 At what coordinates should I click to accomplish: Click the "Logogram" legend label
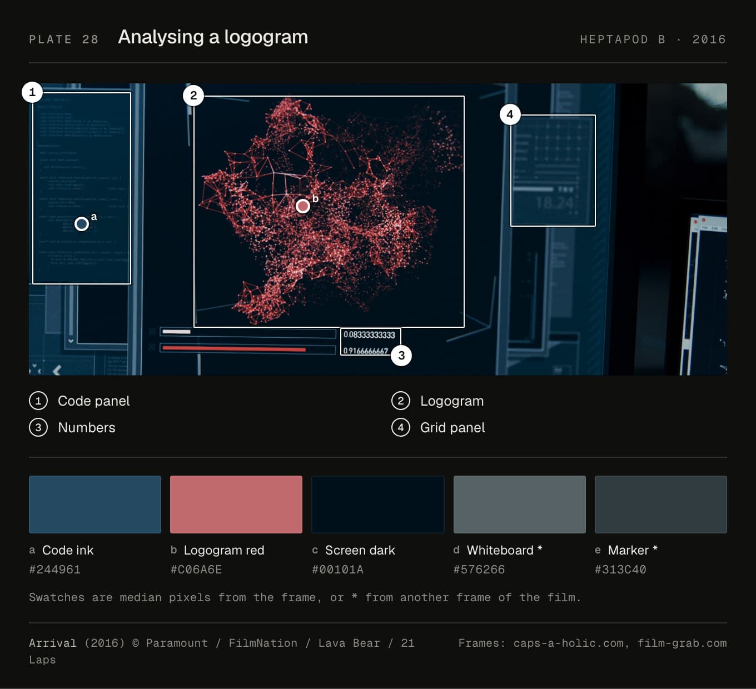pos(452,401)
